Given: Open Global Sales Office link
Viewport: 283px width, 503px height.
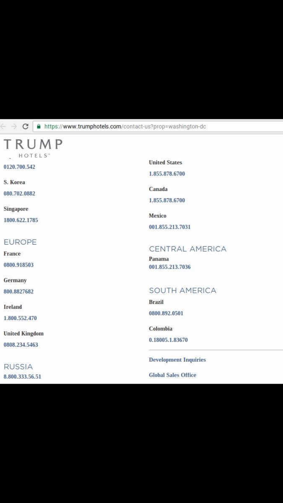Looking at the screenshot, I should (172, 375).
